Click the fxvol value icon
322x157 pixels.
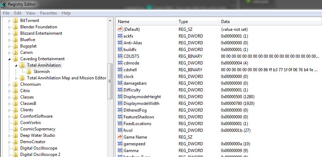pos(120,130)
